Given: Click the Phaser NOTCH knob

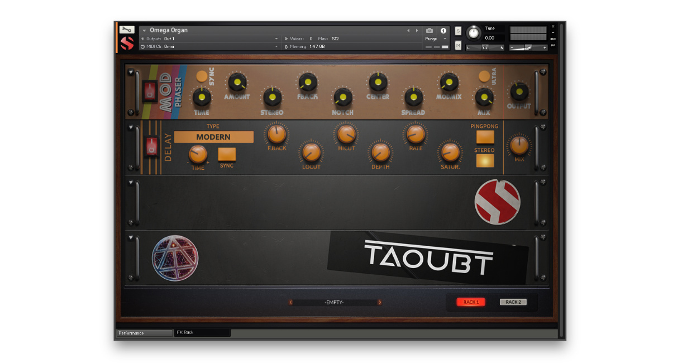Looking at the screenshot, I should tap(343, 97).
